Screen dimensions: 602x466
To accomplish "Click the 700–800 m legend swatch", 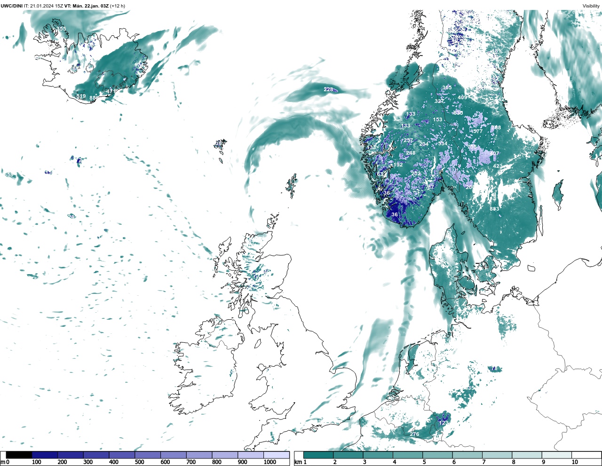I will 199,455.
